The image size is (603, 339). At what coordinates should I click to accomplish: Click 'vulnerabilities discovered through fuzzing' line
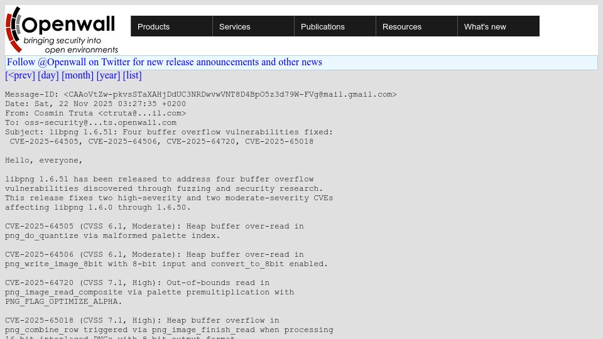(x=164, y=189)
